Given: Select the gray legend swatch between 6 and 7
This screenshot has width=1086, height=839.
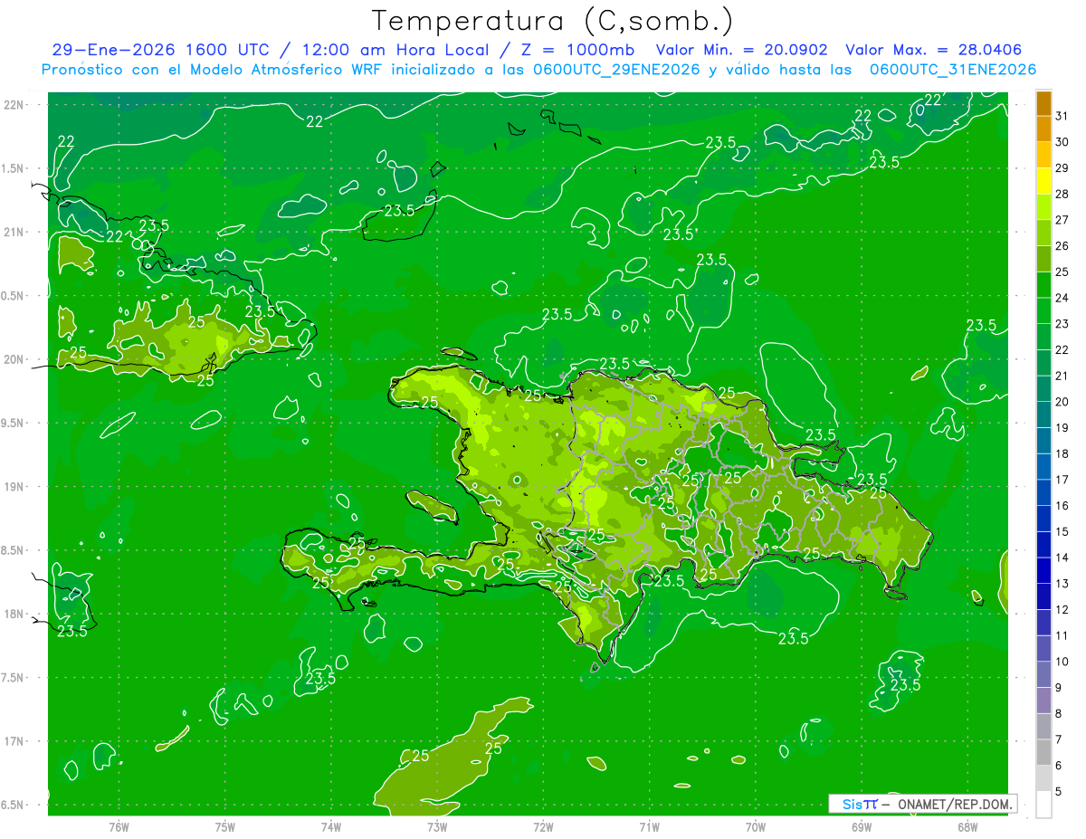Looking at the screenshot, I should point(1043,753).
